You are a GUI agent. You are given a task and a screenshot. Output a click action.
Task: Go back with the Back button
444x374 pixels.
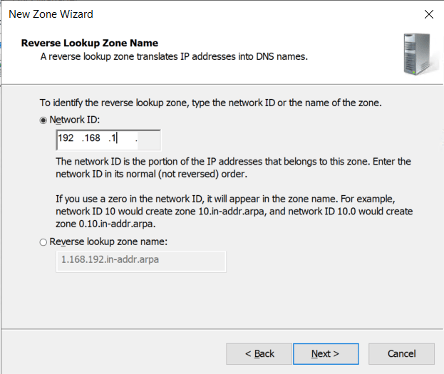click(x=259, y=353)
